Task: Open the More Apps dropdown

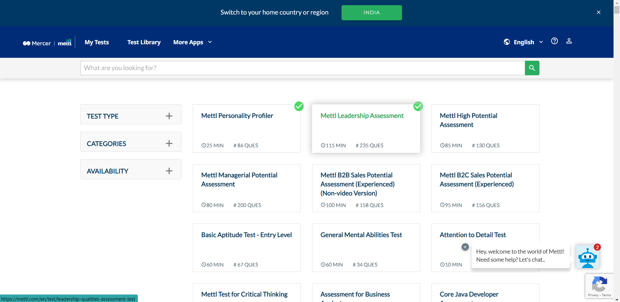Action: (x=192, y=42)
